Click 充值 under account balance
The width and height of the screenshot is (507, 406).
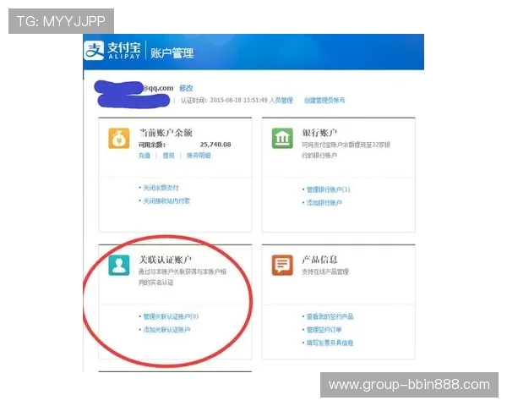(144, 156)
